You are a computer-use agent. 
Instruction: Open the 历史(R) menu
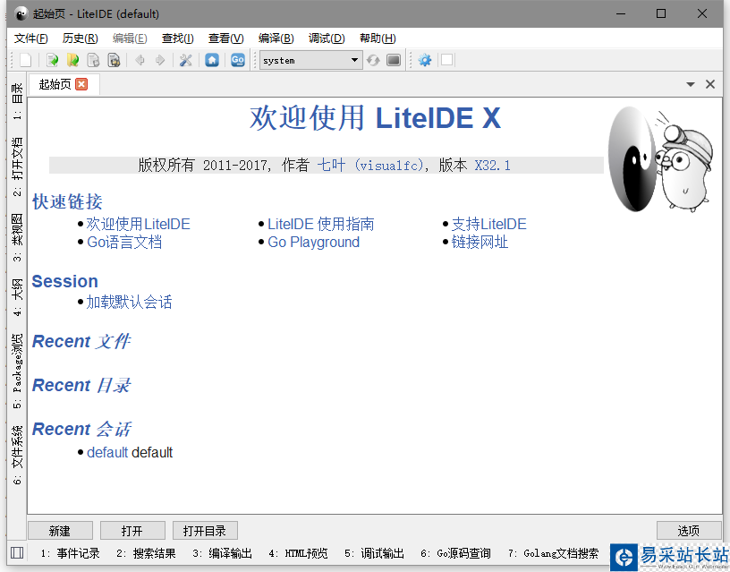[x=81, y=38]
